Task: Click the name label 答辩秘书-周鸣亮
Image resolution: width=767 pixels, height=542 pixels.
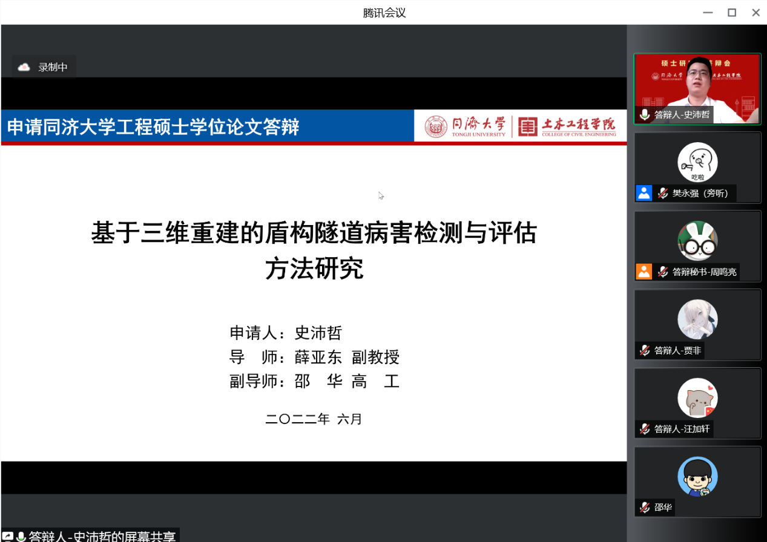Action: point(704,272)
